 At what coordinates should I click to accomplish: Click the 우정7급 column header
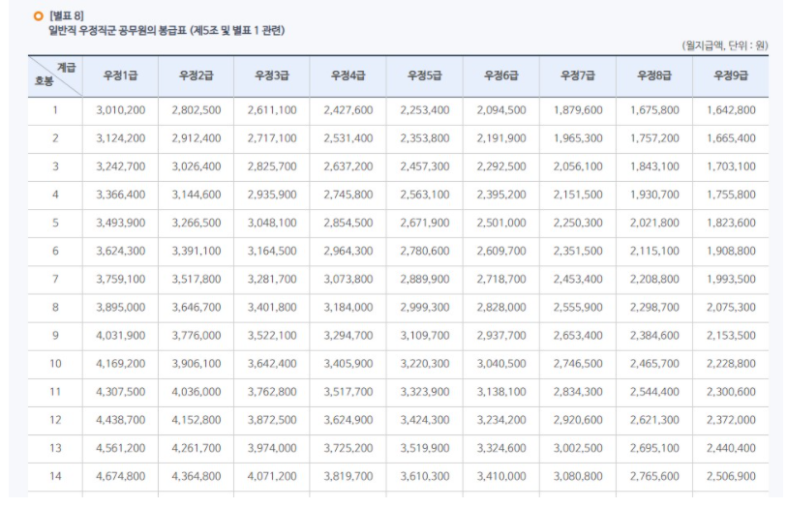[x=578, y=75]
